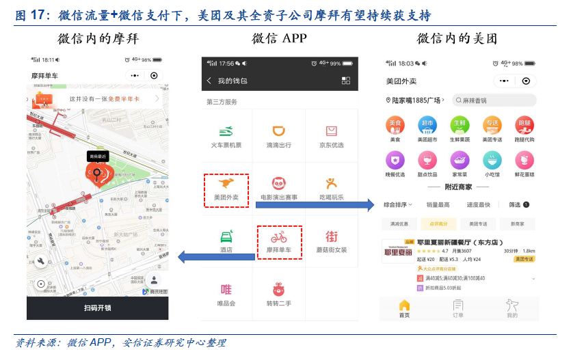Open grid menu icon in wallet header
Screen dimensions: 571x354
[346, 81]
